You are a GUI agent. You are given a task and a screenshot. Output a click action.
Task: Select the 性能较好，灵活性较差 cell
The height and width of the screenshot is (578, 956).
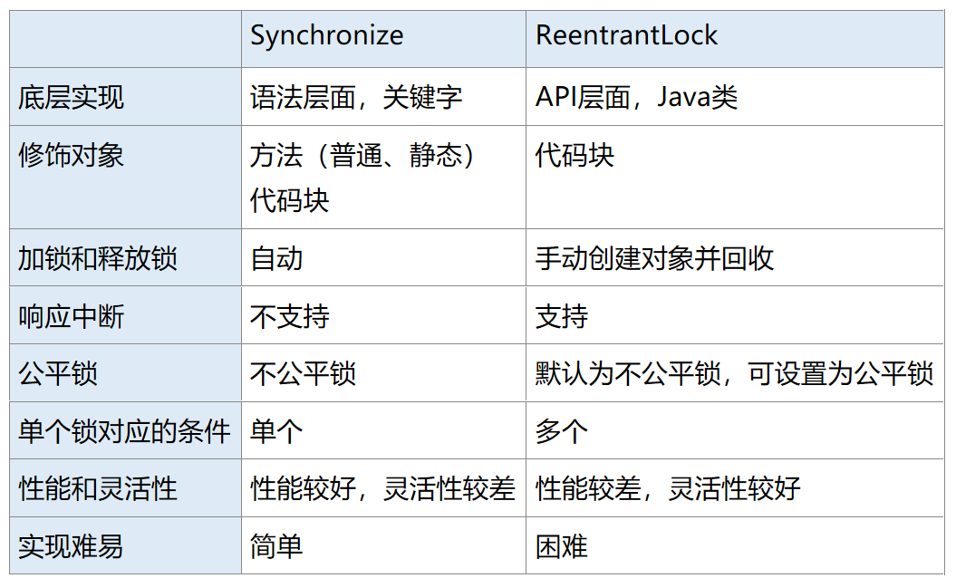coord(382,489)
